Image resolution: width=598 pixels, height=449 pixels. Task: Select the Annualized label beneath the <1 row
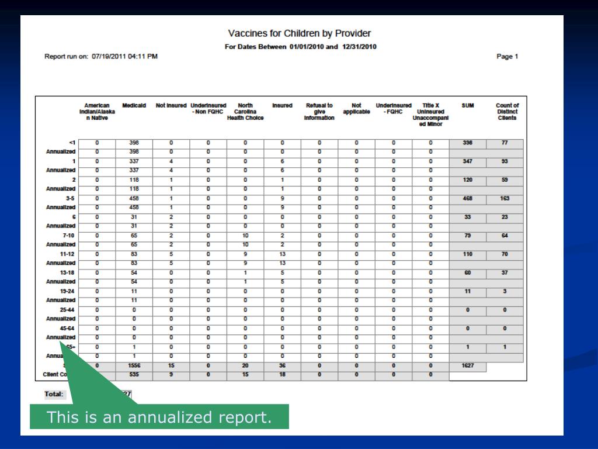pyautogui.click(x=61, y=151)
